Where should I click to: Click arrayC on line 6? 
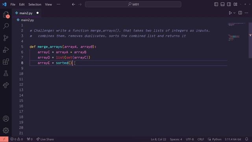44,52
